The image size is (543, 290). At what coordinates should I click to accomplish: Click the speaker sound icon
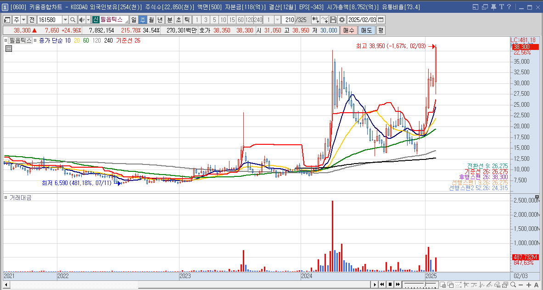pyautogui.click(x=82, y=20)
